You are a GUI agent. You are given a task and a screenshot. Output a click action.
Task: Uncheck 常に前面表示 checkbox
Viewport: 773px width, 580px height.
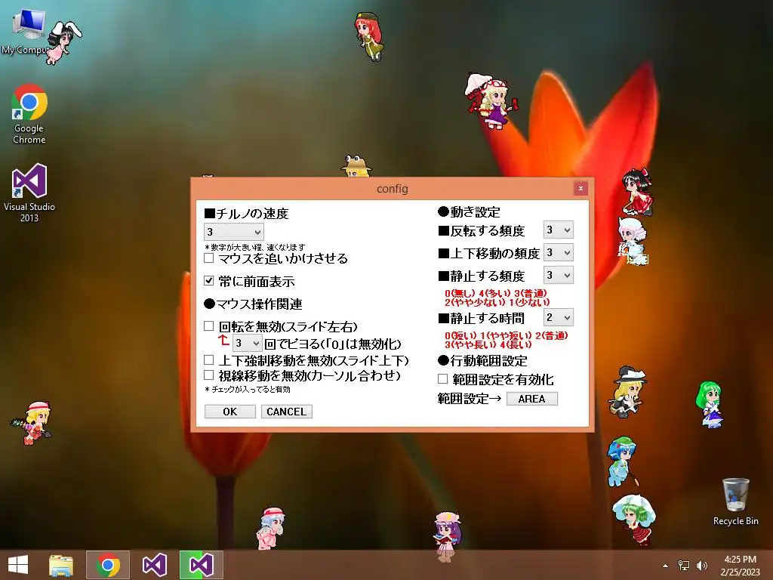point(209,281)
